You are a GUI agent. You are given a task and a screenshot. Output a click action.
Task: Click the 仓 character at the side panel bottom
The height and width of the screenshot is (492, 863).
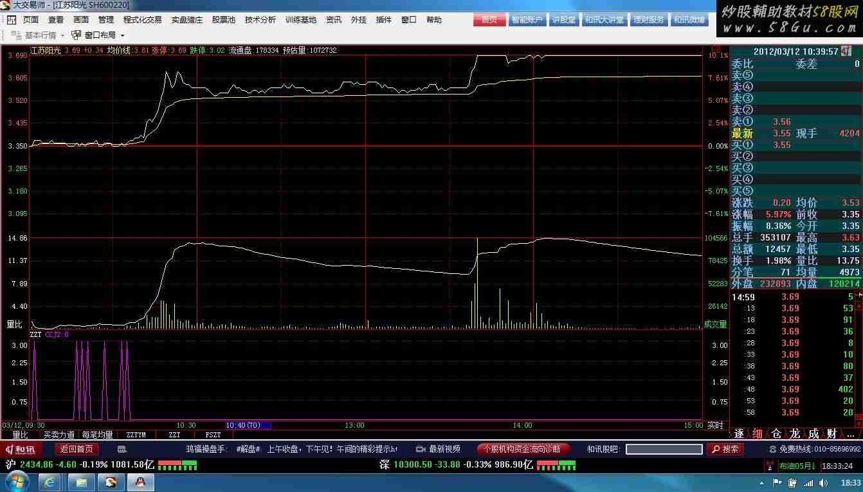point(776,434)
